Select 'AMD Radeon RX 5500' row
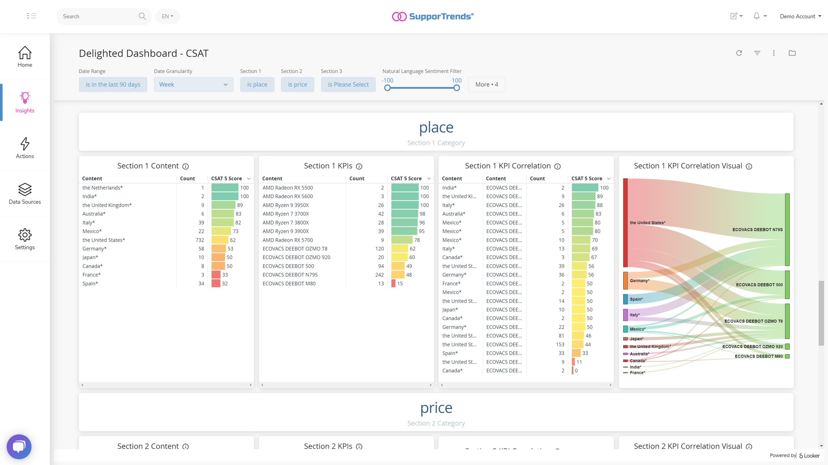The image size is (828, 465). (x=346, y=188)
